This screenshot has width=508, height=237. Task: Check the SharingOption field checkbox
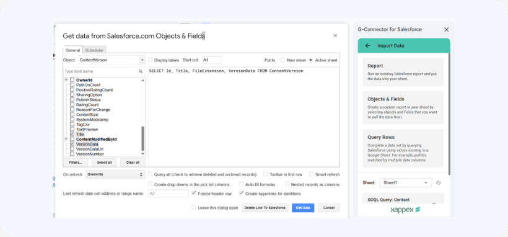pyautogui.click(x=72, y=95)
